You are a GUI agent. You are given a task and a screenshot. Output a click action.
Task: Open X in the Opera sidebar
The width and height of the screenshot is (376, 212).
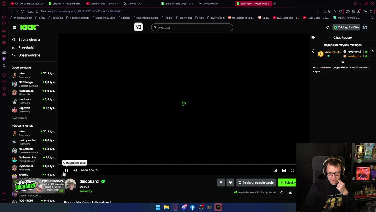pyautogui.click(x=4, y=65)
